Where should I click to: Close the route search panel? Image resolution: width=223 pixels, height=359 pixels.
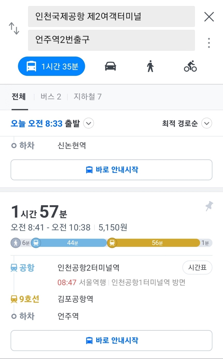(209, 17)
